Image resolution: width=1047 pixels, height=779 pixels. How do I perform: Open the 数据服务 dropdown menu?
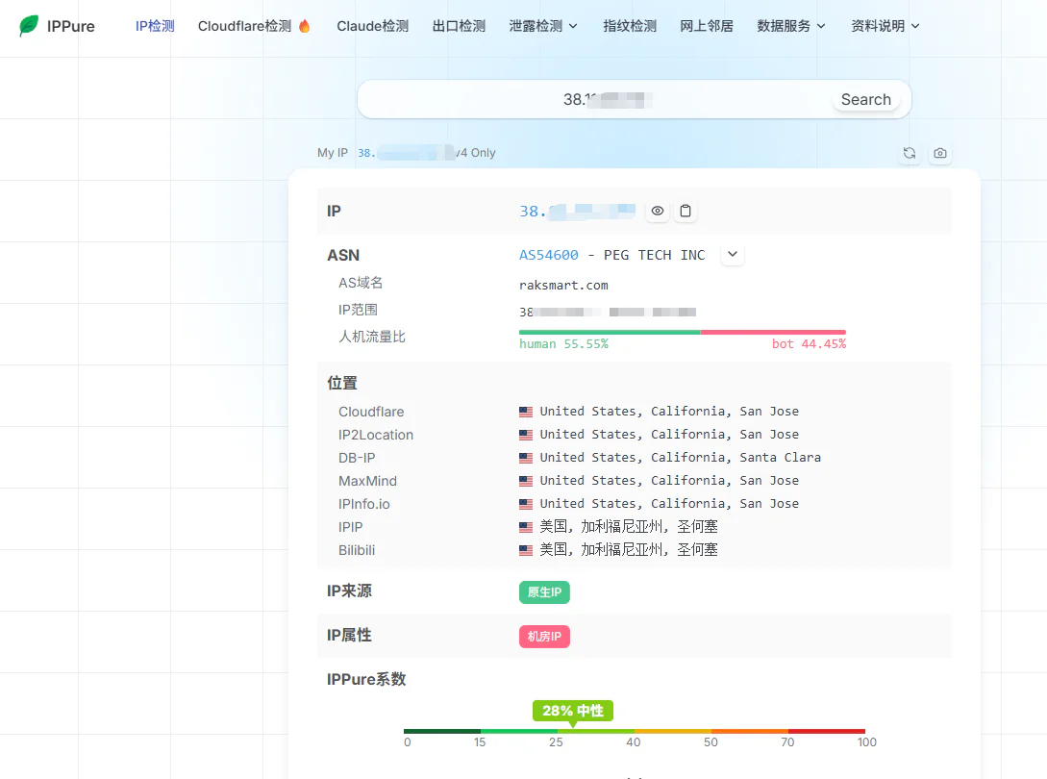point(791,26)
